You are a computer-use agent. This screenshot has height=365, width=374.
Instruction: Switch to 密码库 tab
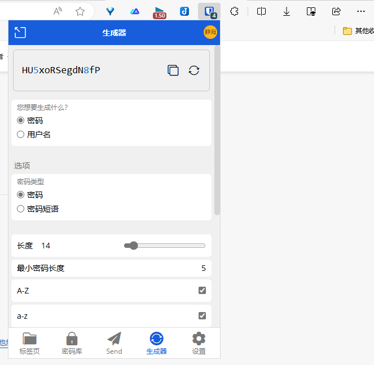(72, 343)
